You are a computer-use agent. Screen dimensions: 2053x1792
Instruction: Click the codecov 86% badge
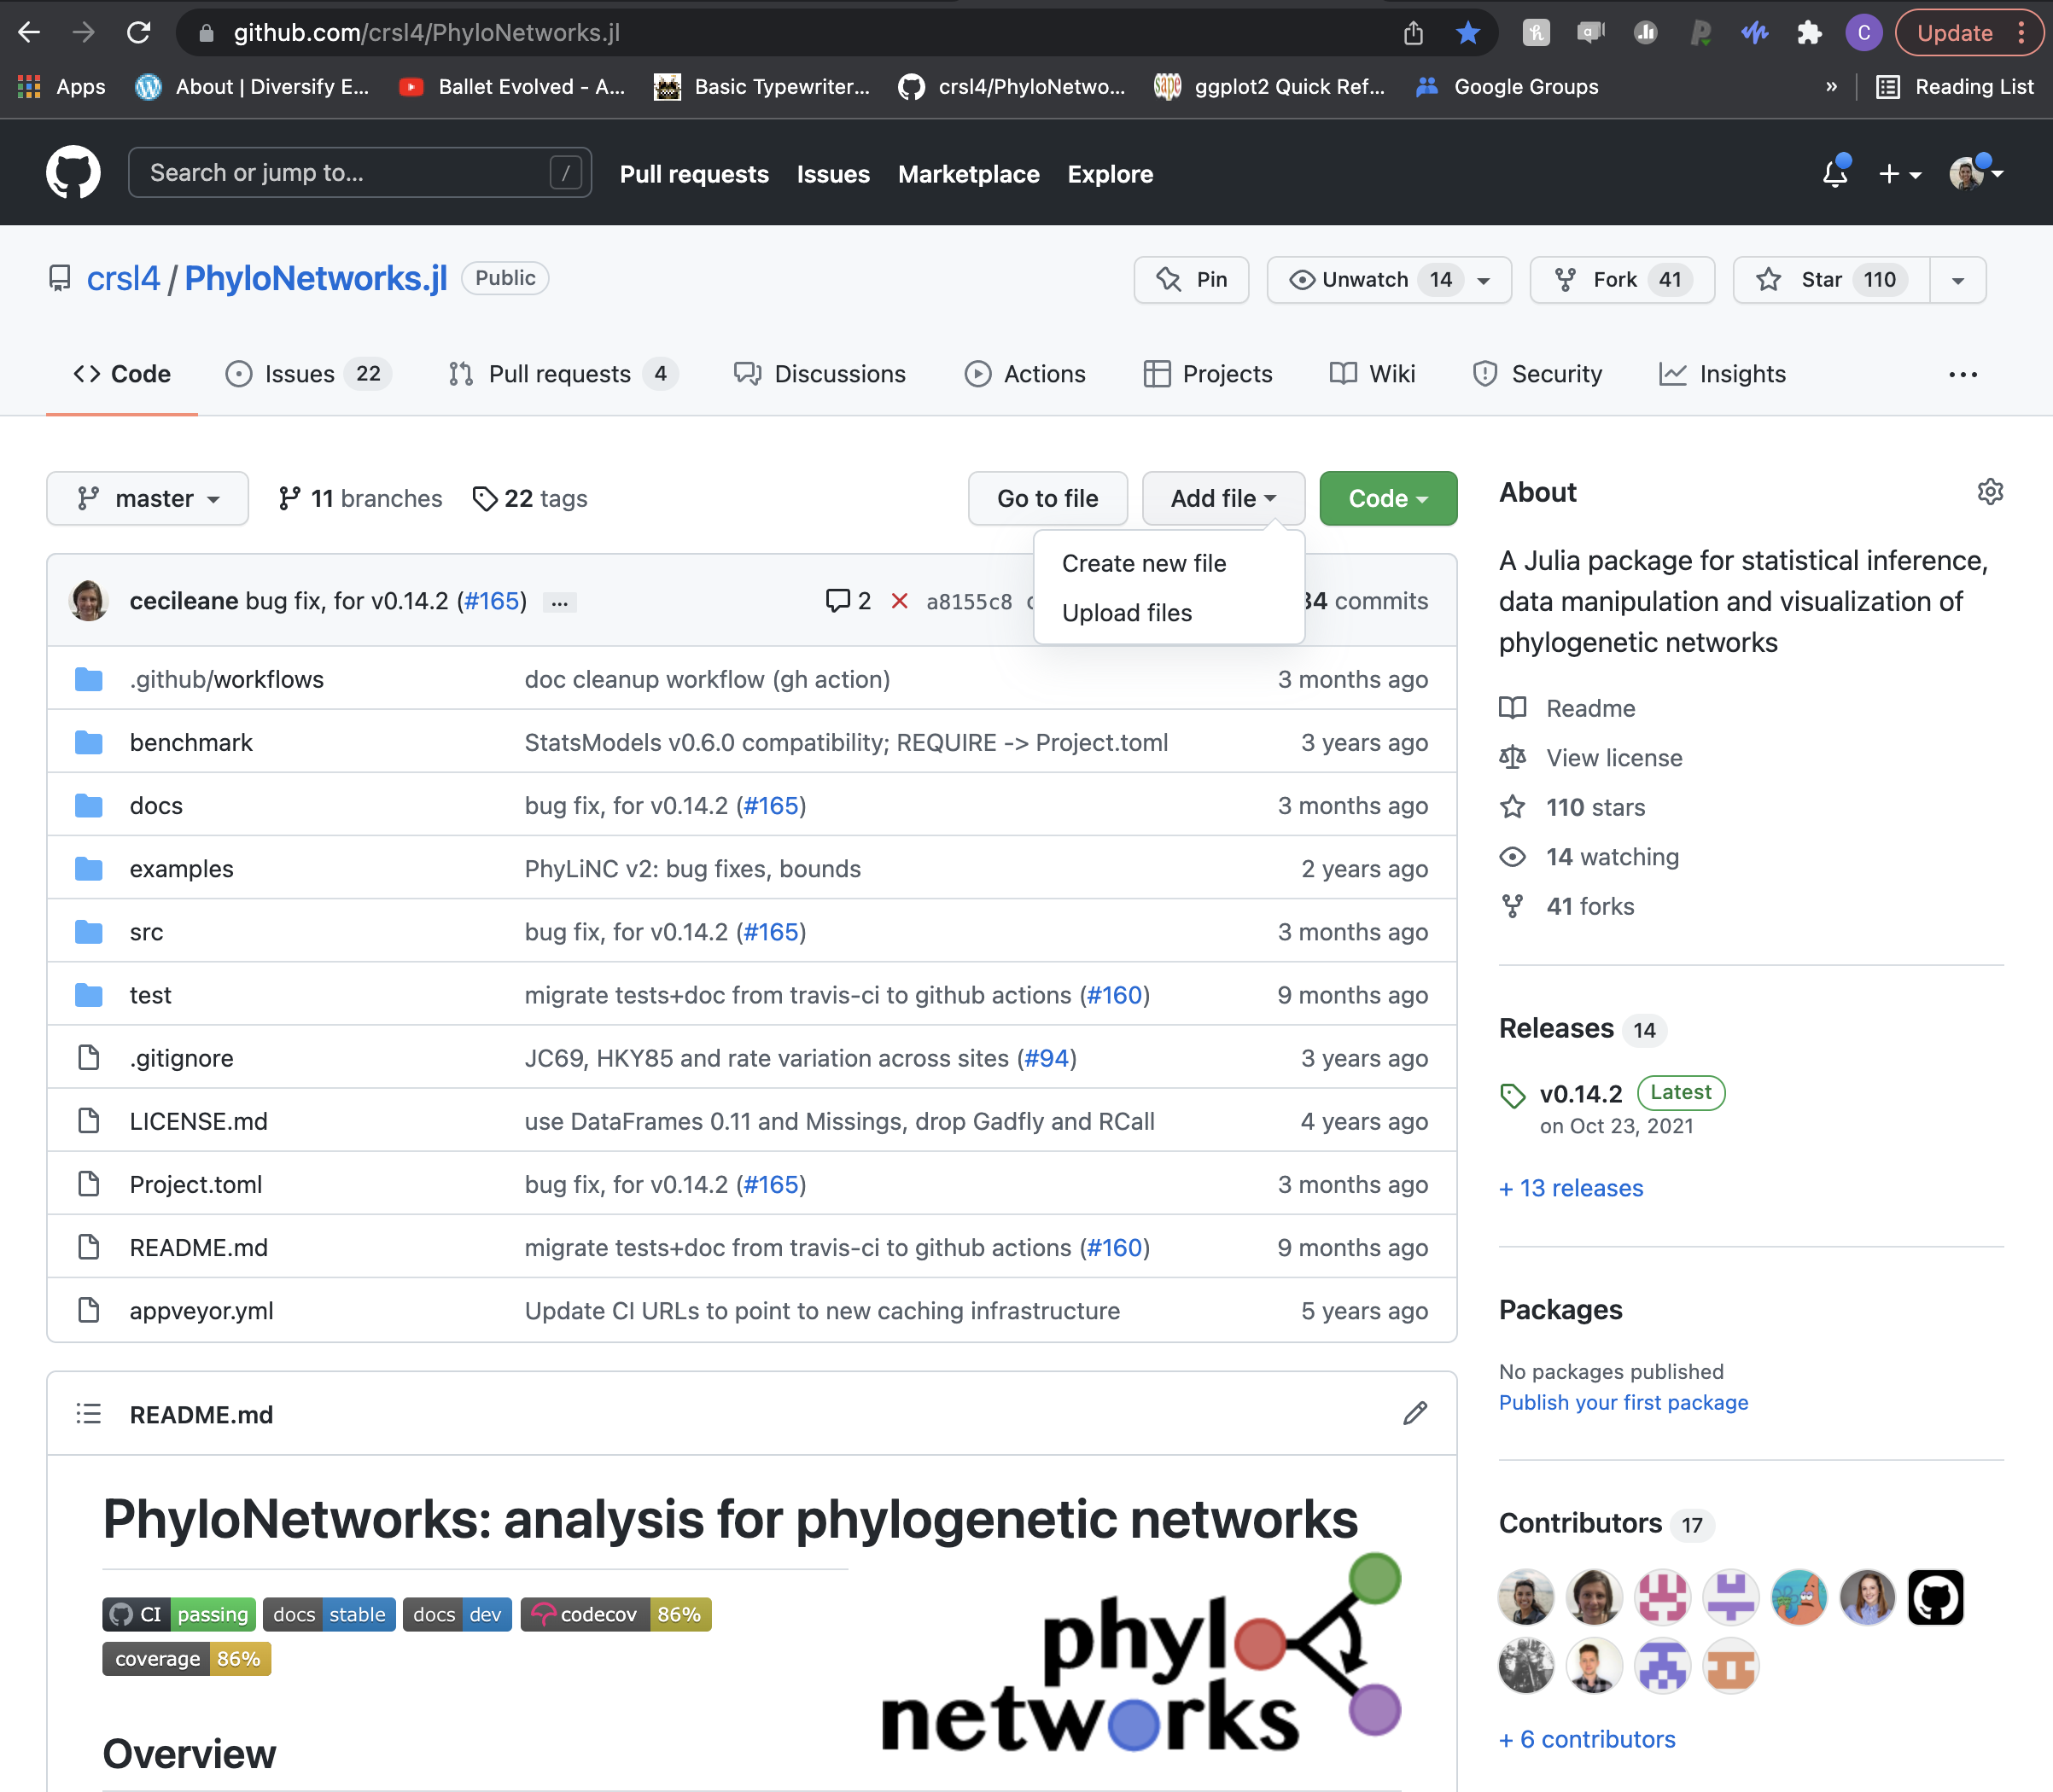coord(615,1614)
